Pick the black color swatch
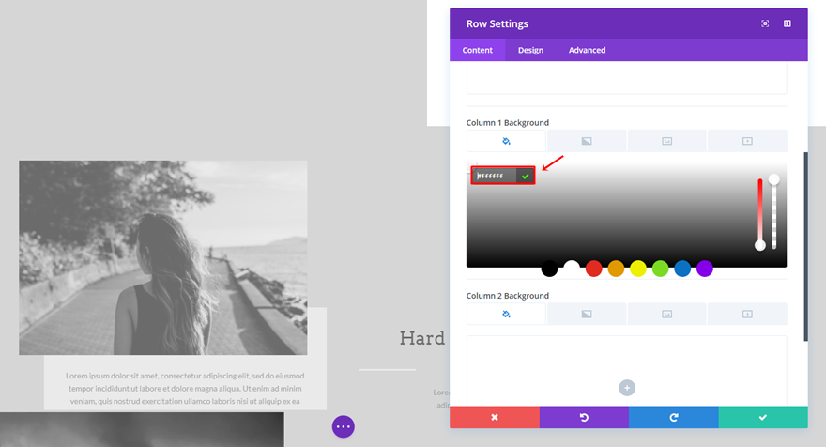Image resolution: width=826 pixels, height=447 pixels. tap(549, 269)
